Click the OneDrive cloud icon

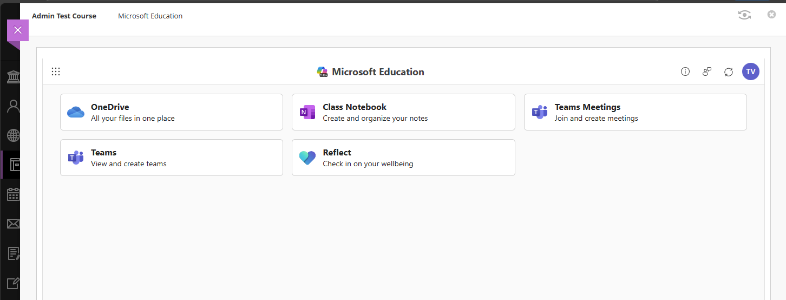click(x=76, y=112)
